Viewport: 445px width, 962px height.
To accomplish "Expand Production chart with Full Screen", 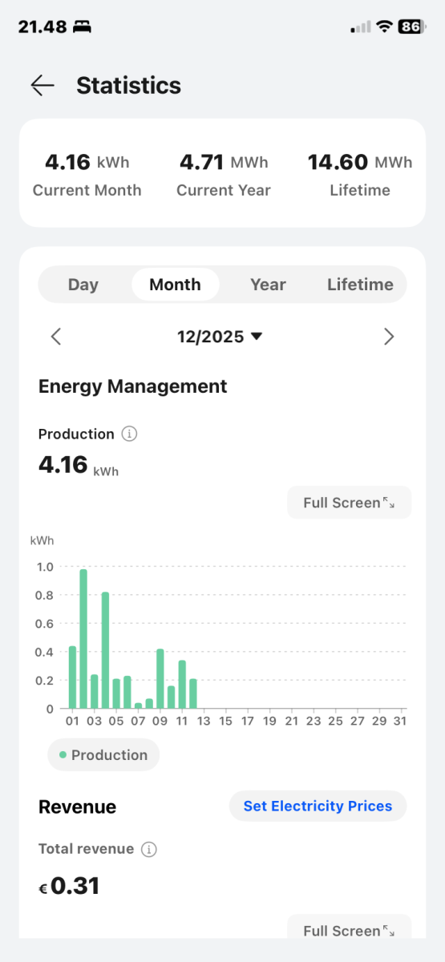I will coord(349,503).
